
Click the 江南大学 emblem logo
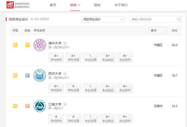pyautogui.click(x=40, y=106)
